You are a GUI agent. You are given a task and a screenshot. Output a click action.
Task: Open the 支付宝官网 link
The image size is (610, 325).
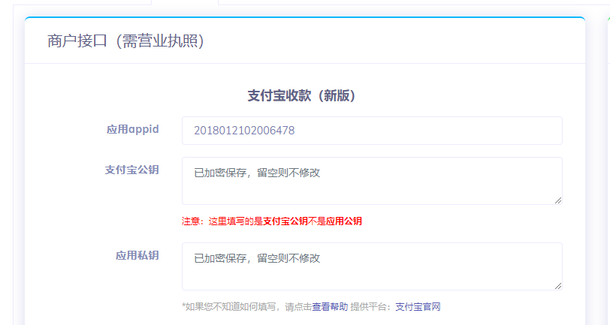(418, 307)
